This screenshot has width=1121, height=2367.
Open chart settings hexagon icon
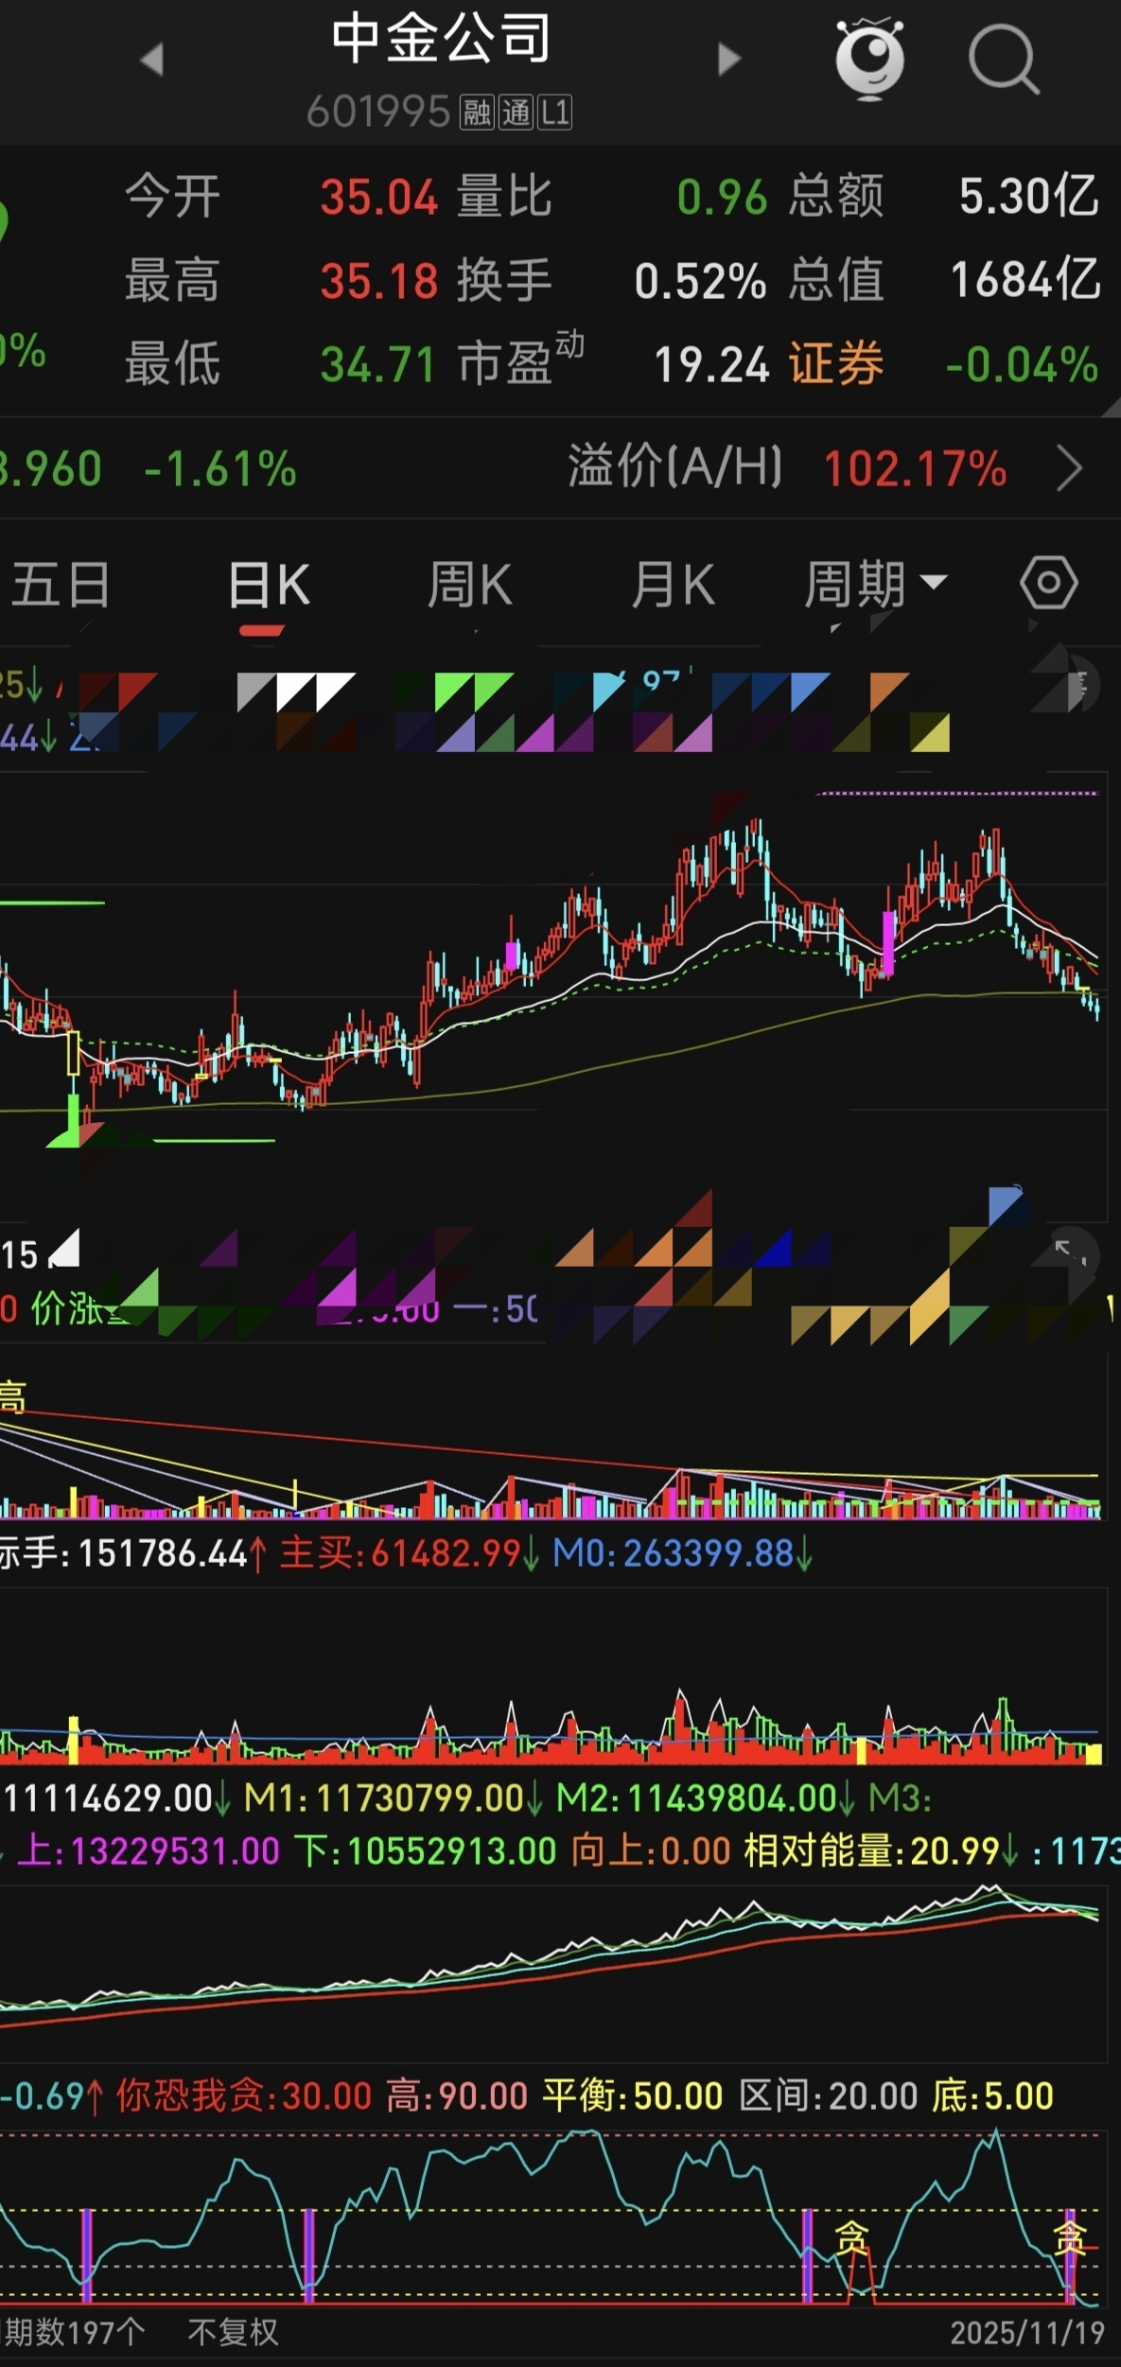click(x=1049, y=583)
